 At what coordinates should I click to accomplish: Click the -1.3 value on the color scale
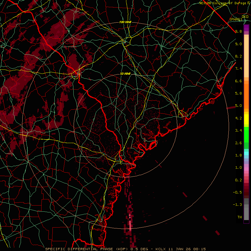[x=237, y=205]
